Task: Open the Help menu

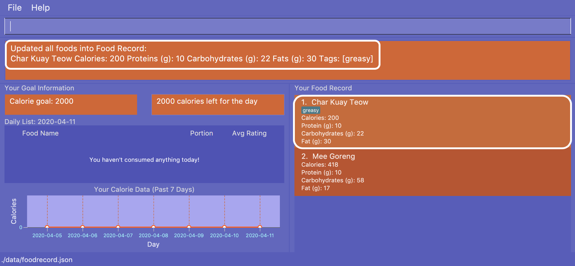Action: 40,8
